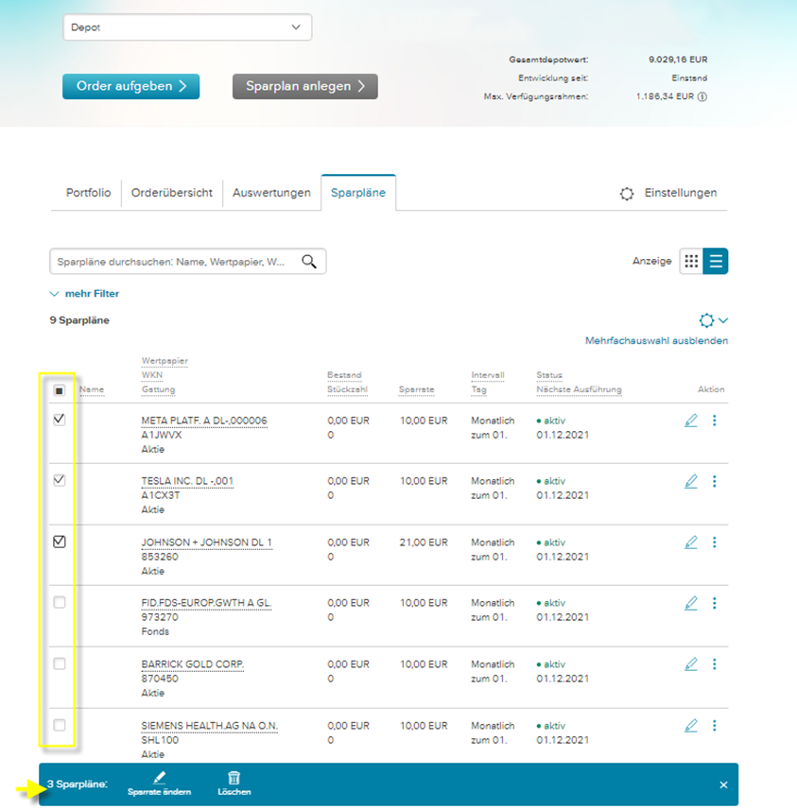Open TESLA INC. DL -,001 security link
797x809 pixels.
187,481
